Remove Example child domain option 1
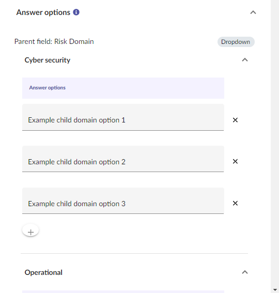Viewport: 279px width, 293px height. pos(235,120)
